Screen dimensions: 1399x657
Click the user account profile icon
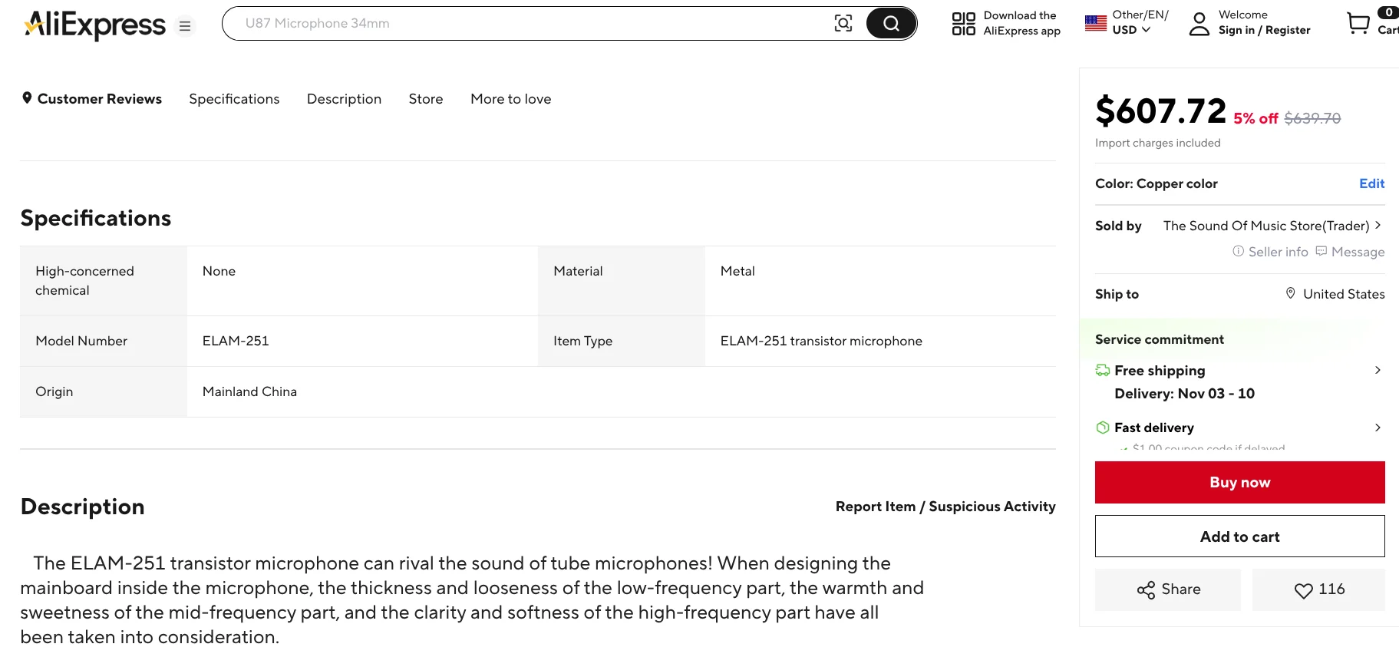coord(1199,24)
